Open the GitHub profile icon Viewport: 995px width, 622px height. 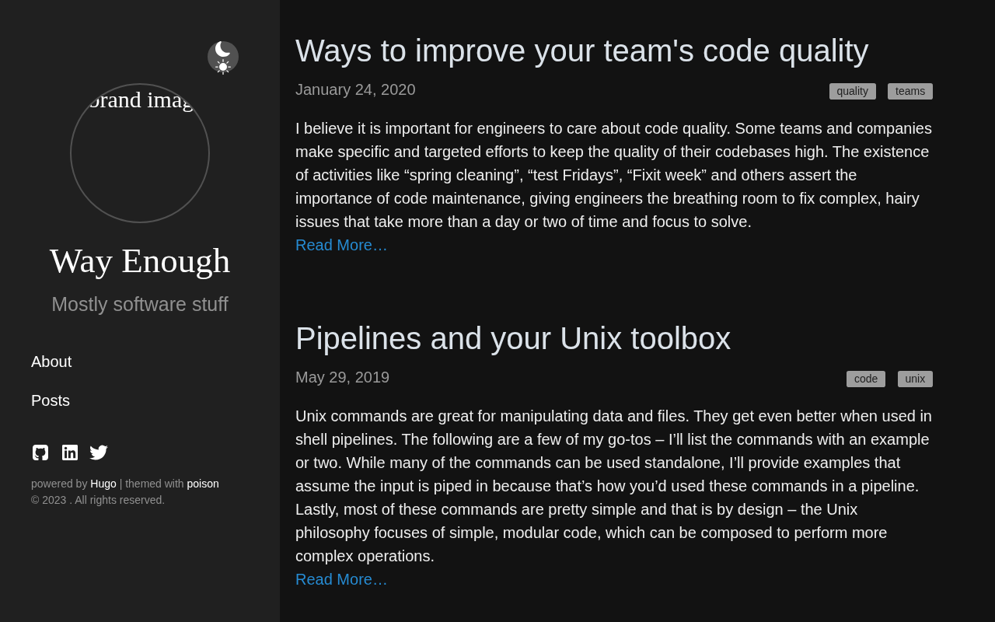point(40,453)
